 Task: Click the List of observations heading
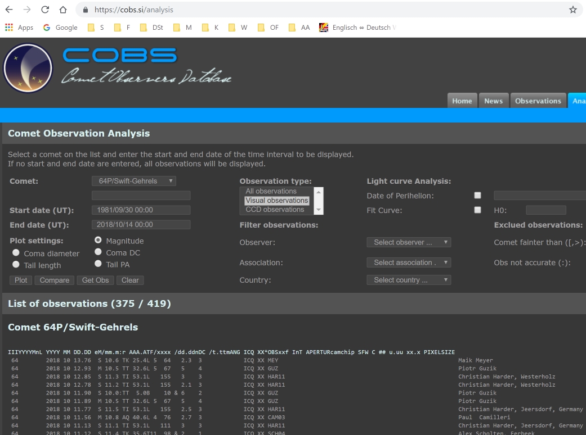[90, 303]
